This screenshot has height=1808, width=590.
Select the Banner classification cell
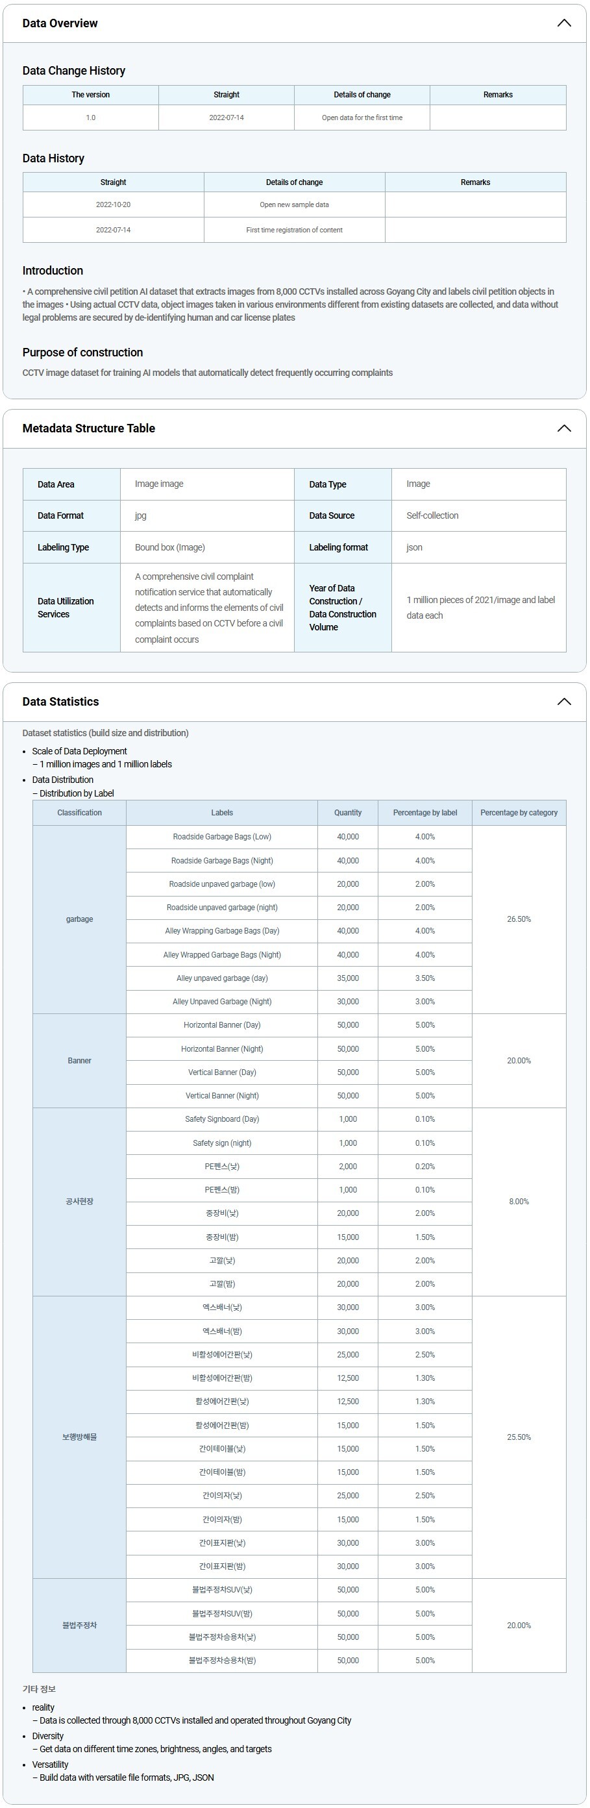[x=79, y=1061]
